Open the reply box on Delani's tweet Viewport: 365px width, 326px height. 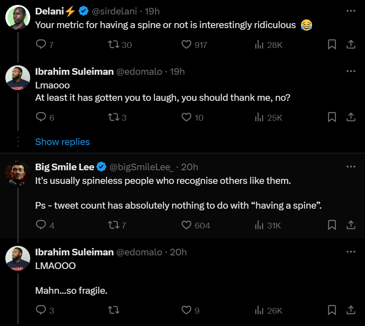(40, 45)
